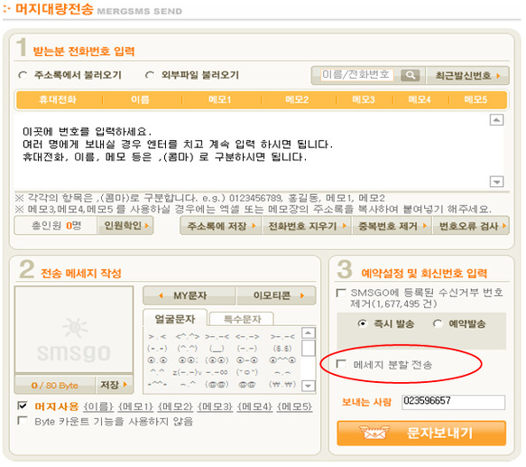The height and width of the screenshot is (467, 526).
Task: Check the 메세지 분할 전송 checkbox
Action: 341,364
